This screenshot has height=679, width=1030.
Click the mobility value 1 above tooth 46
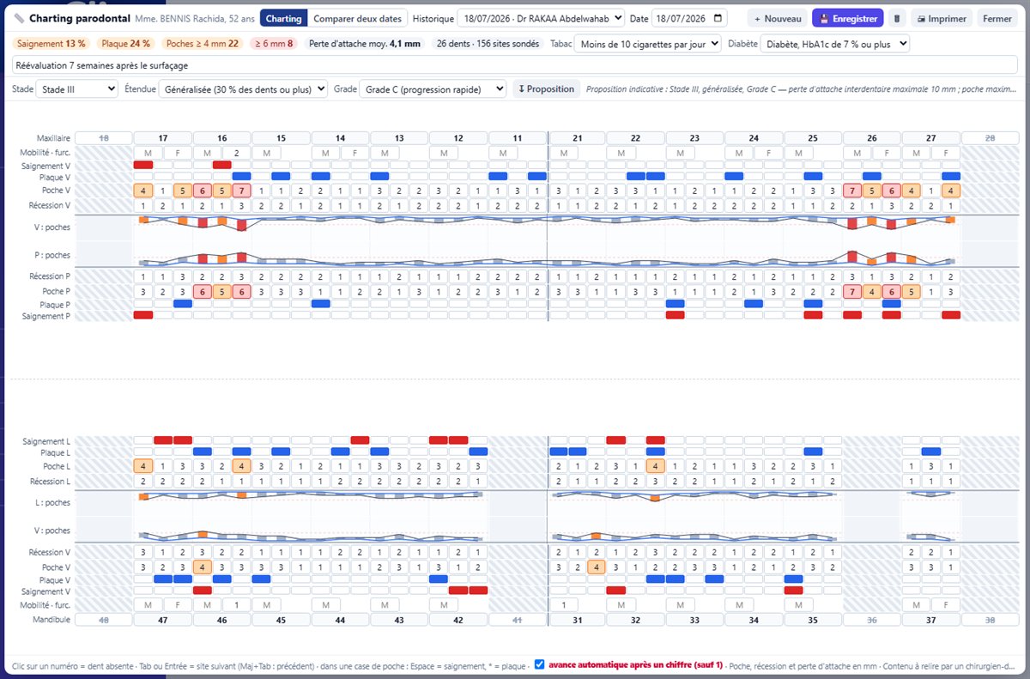(x=237, y=604)
